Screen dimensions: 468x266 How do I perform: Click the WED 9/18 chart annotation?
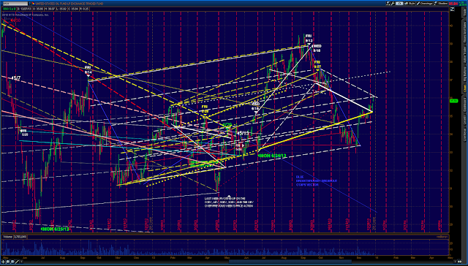pos(317,49)
